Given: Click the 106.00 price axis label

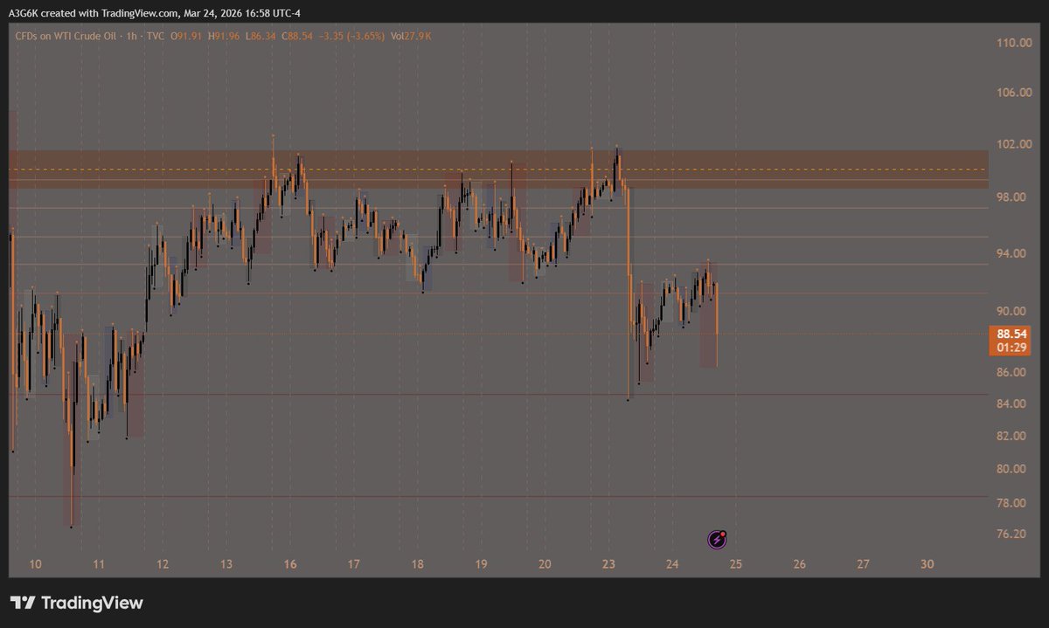Looking at the screenshot, I should [1014, 93].
